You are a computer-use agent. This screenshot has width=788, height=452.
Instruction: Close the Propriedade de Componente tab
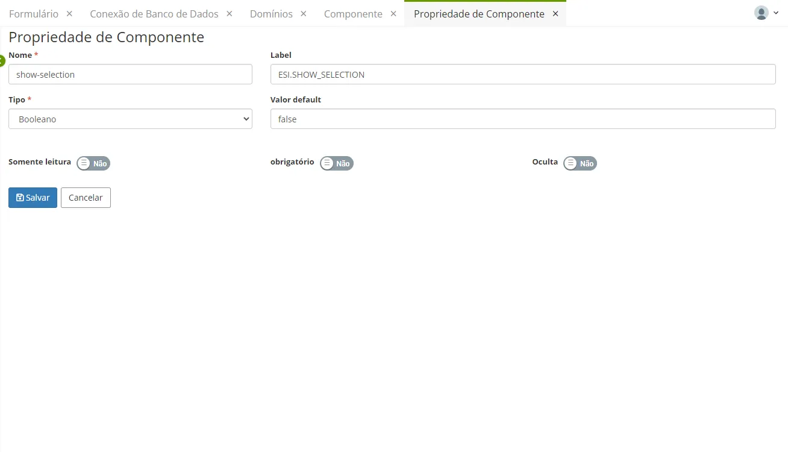pos(555,13)
